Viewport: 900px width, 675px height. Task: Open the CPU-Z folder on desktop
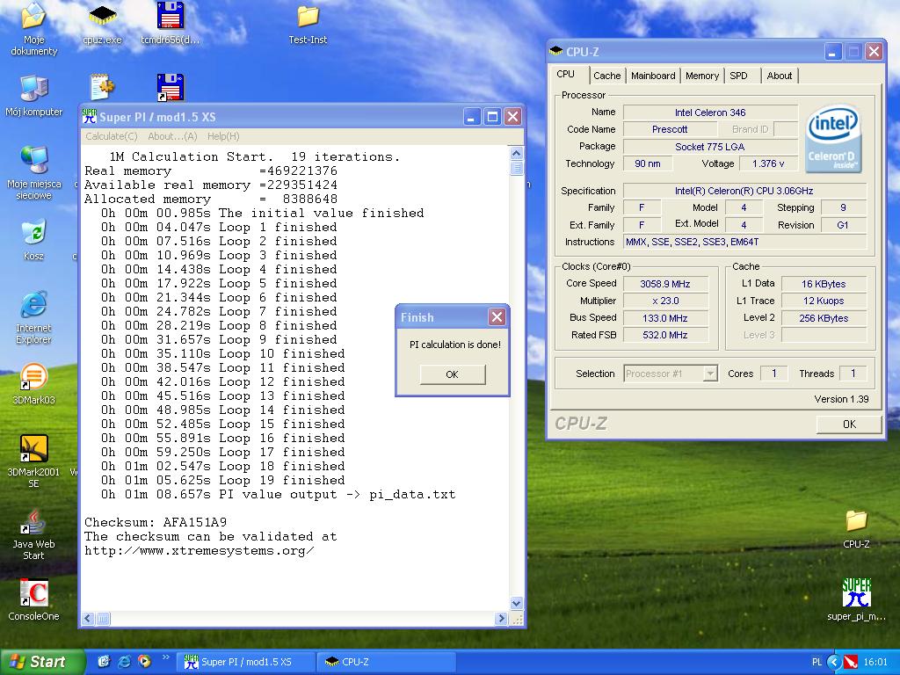tap(856, 528)
